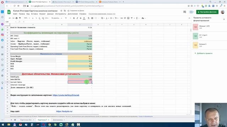Open the youtu.be video instruction link
The image size is (227, 127).
66,95
